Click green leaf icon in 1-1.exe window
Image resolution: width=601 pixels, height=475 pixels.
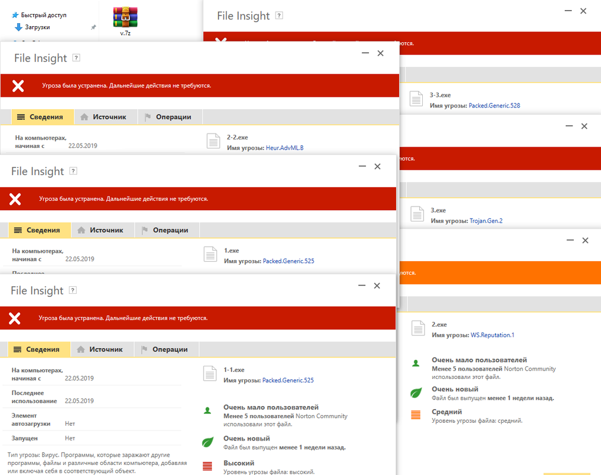coord(207,442)
